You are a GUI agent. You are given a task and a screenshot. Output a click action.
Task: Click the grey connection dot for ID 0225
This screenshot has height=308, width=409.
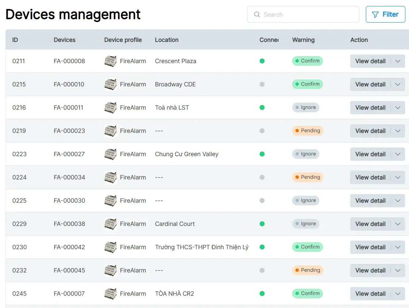(262, 201)
